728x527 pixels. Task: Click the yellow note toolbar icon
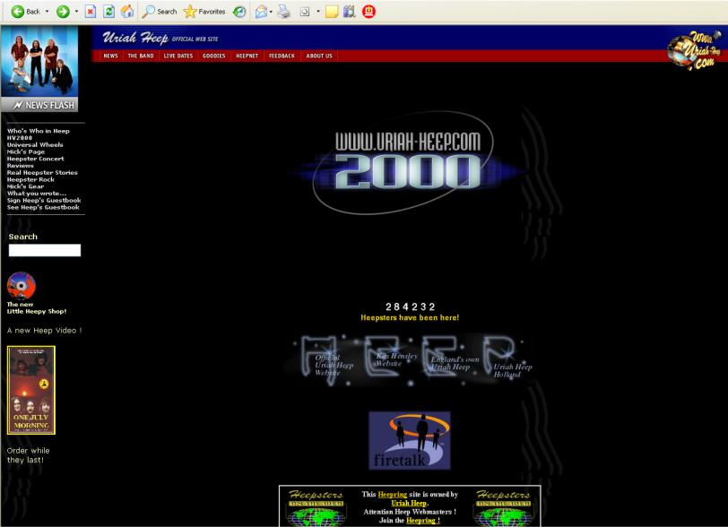point(332,11)
